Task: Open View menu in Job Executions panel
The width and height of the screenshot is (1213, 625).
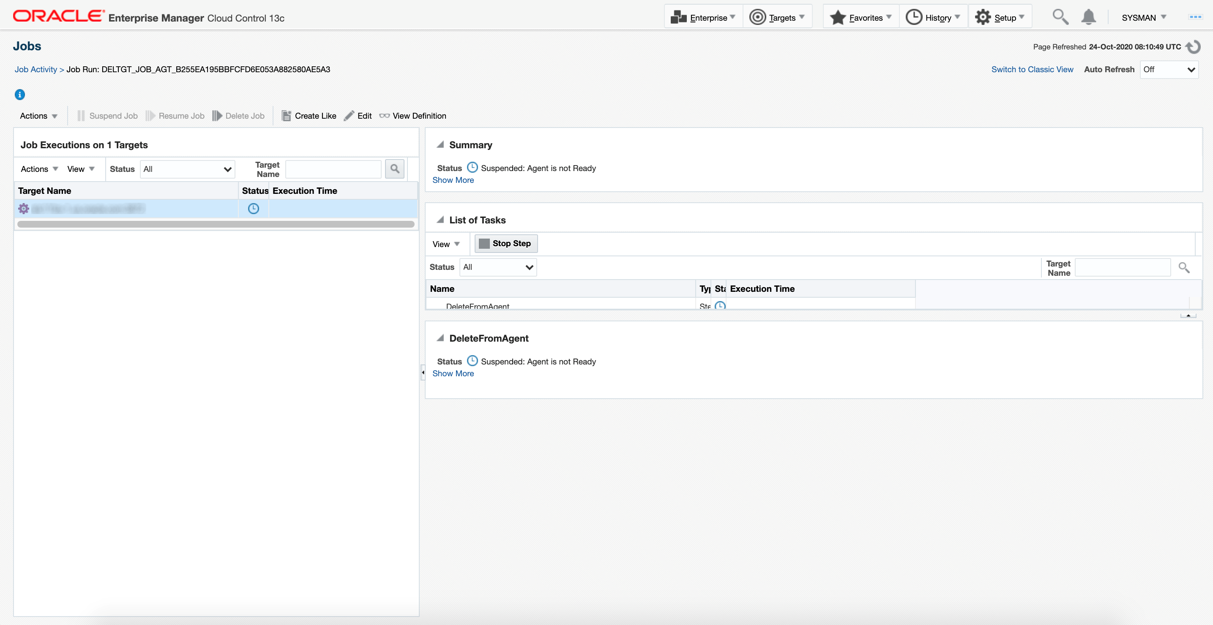Action: tap(81, 169)
